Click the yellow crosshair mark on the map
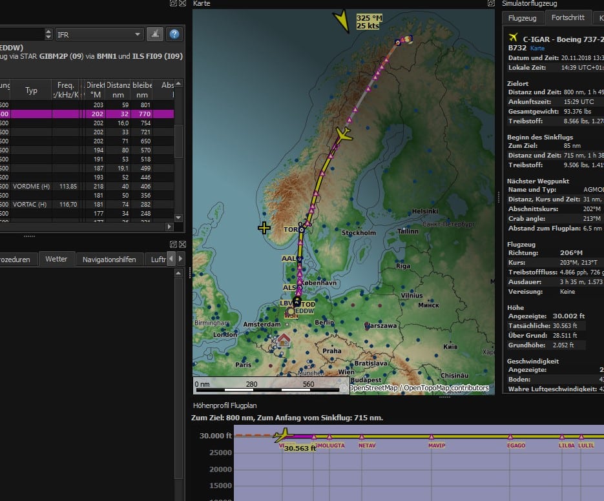This screenshot has width=604, height=501. pyautogui.click(x=264, y=228)
